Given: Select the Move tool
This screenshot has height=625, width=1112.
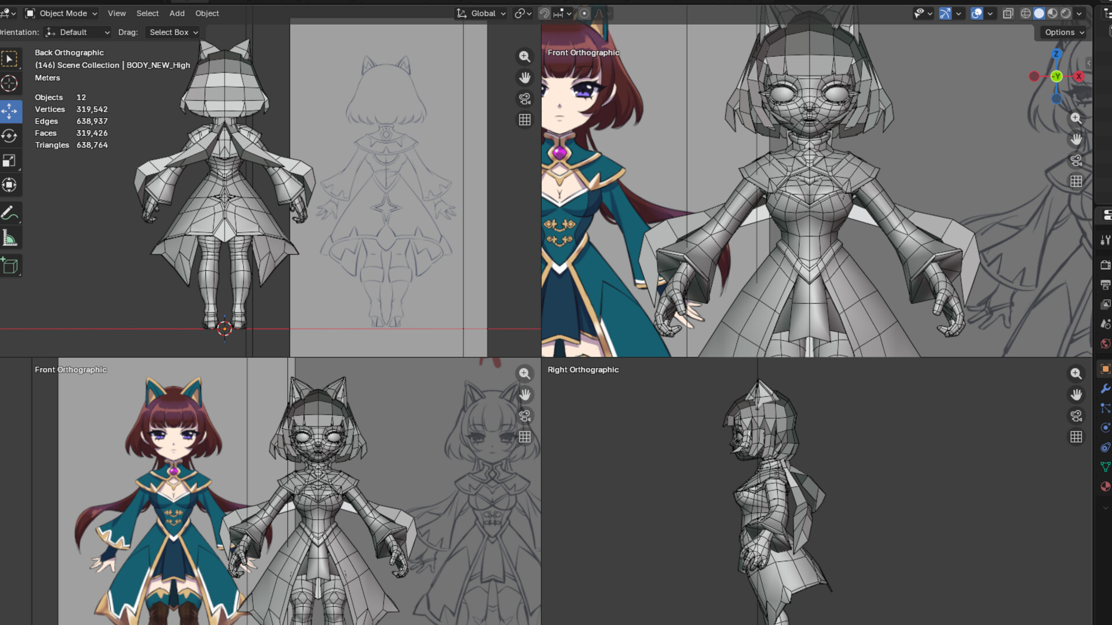Looking at the screenshot, I should pos(9,111).
